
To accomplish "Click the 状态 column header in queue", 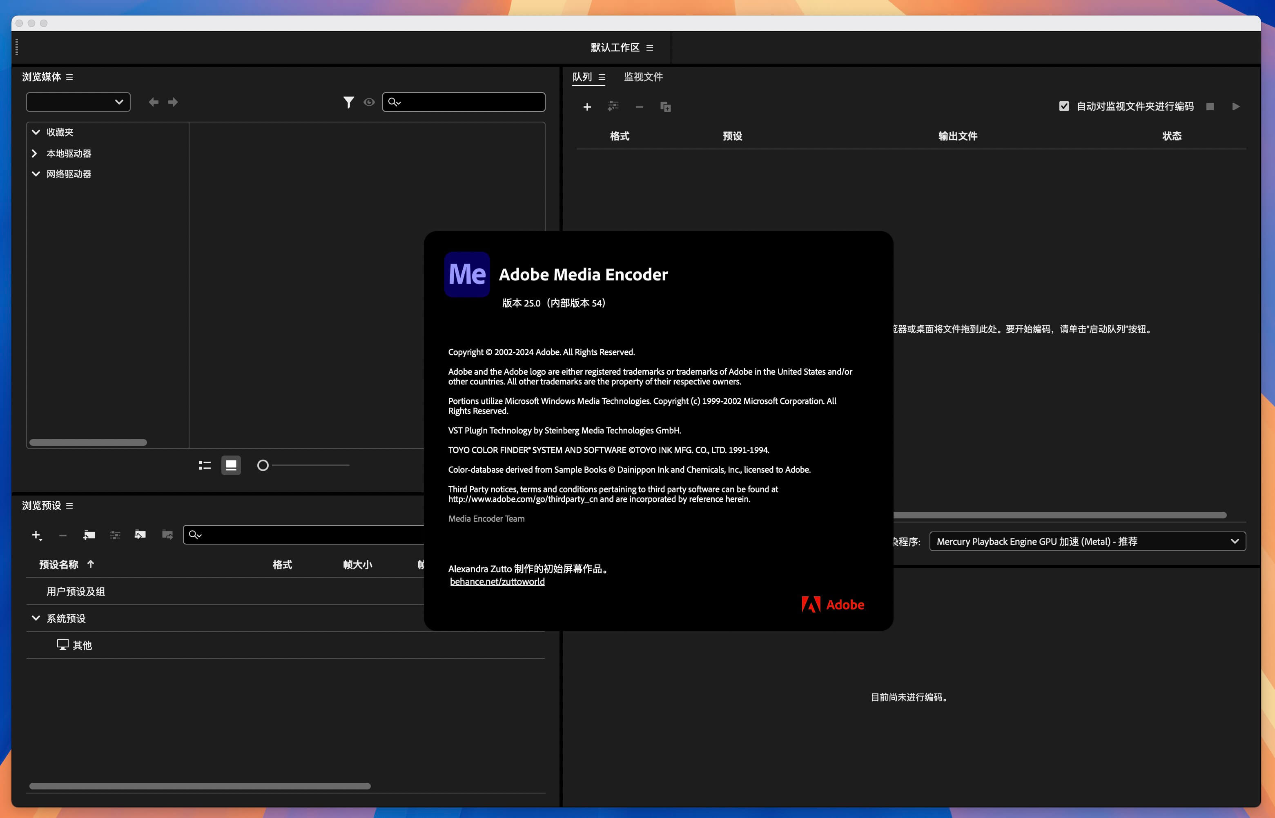I will [1172, 136].
